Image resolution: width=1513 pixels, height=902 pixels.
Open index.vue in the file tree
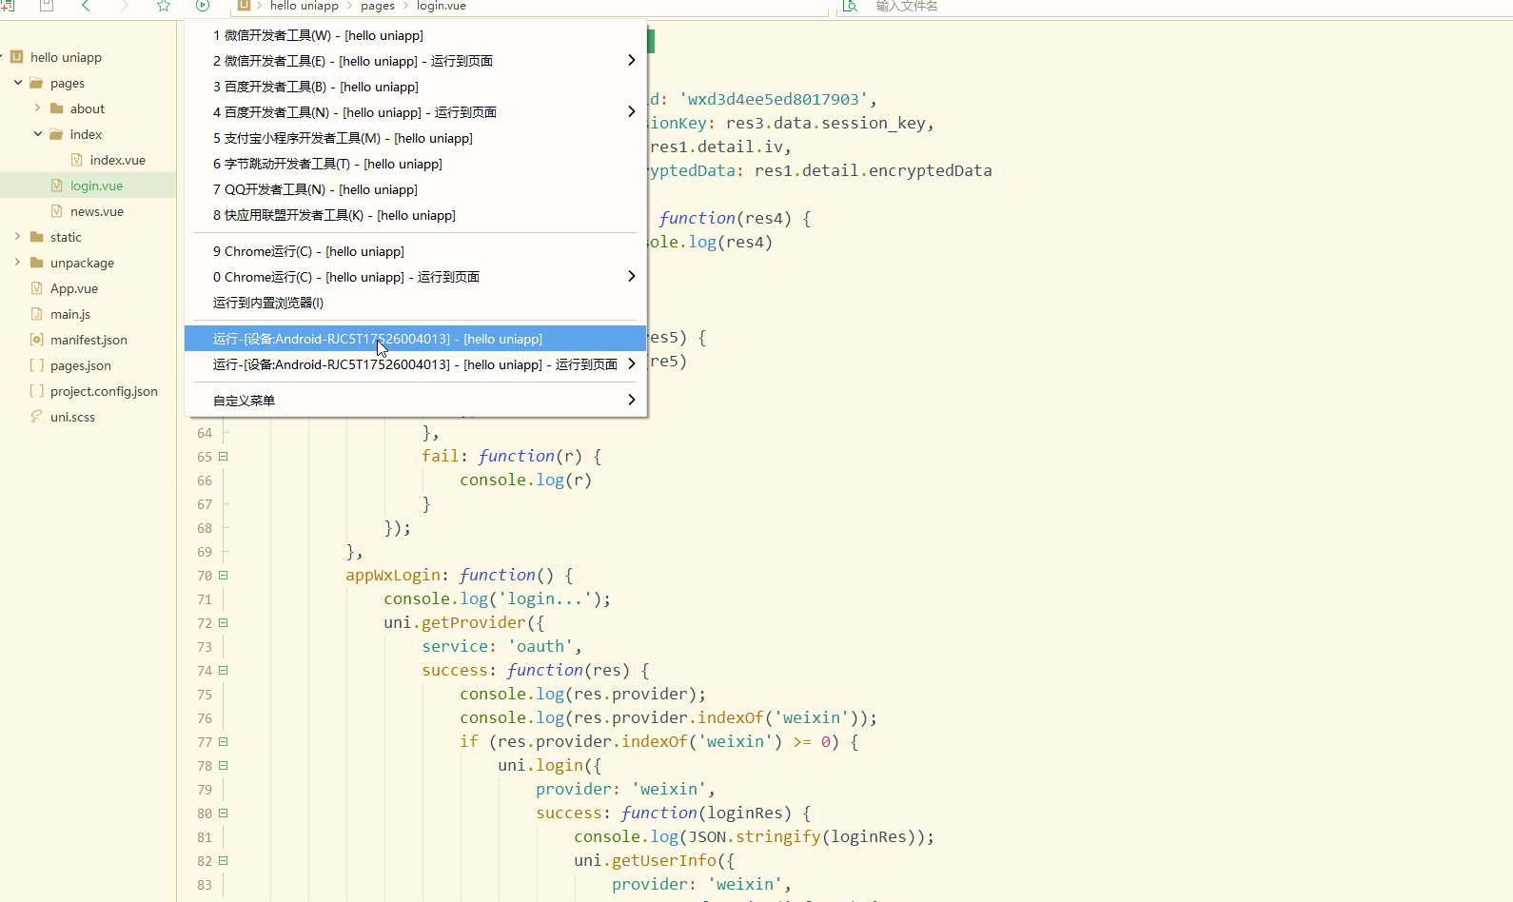point(117,160)
